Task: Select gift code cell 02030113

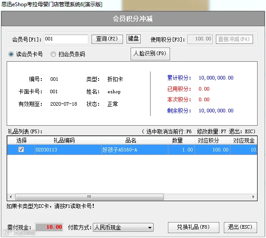Action: (x=68, y=150)
